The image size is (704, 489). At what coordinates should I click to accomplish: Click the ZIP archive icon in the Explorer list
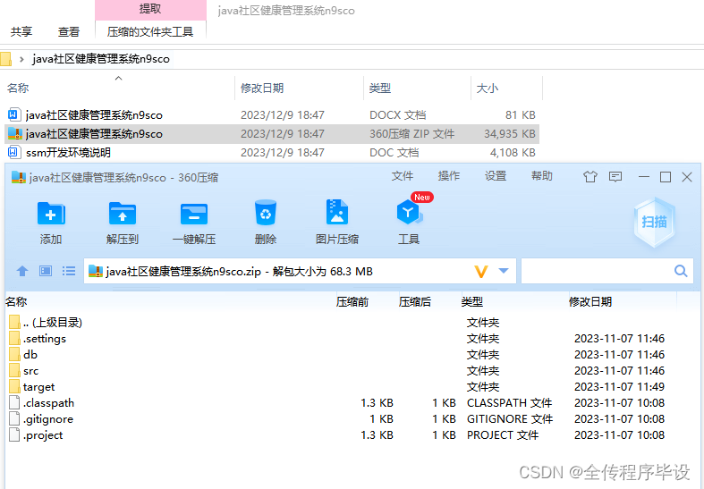pyautogui.click(x=15, y=134)
